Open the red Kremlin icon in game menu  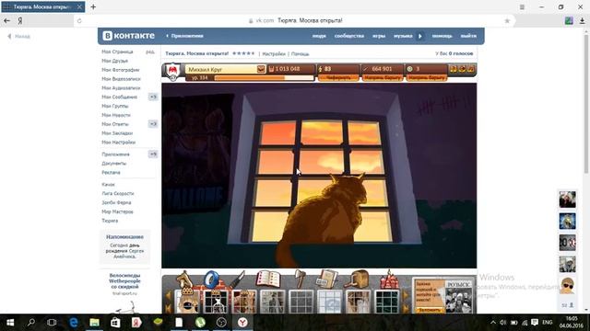[x=389, y=280]
